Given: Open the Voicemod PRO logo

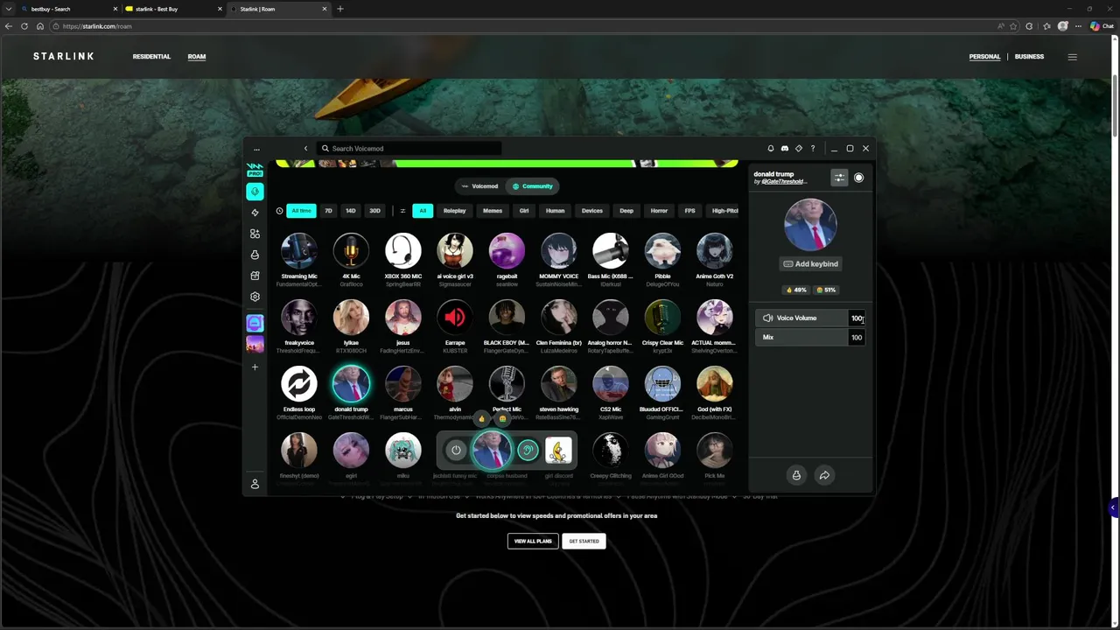Looking at the screenshot, I should (255, 169).
